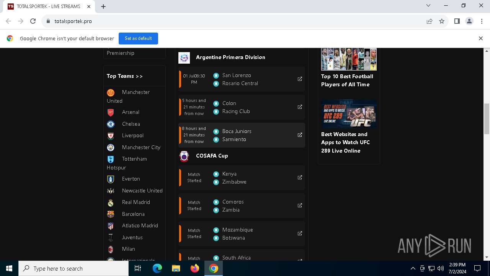Open Zambia team name

231,210
